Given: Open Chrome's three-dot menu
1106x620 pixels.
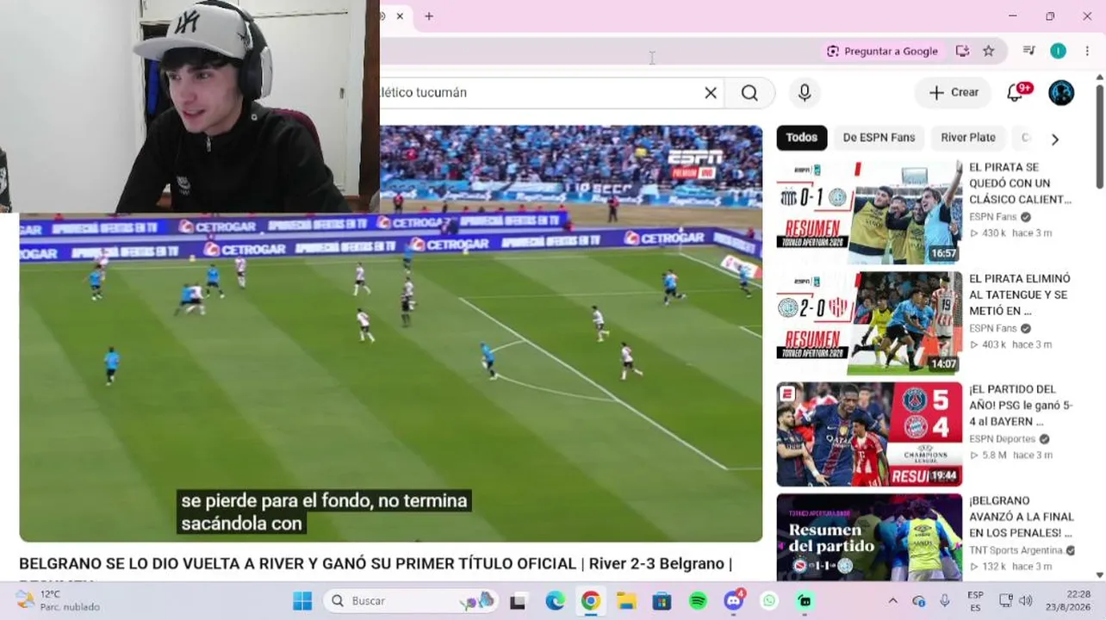Looking at the screenshot, I should pyautogui.click(x=1087, y=51).
